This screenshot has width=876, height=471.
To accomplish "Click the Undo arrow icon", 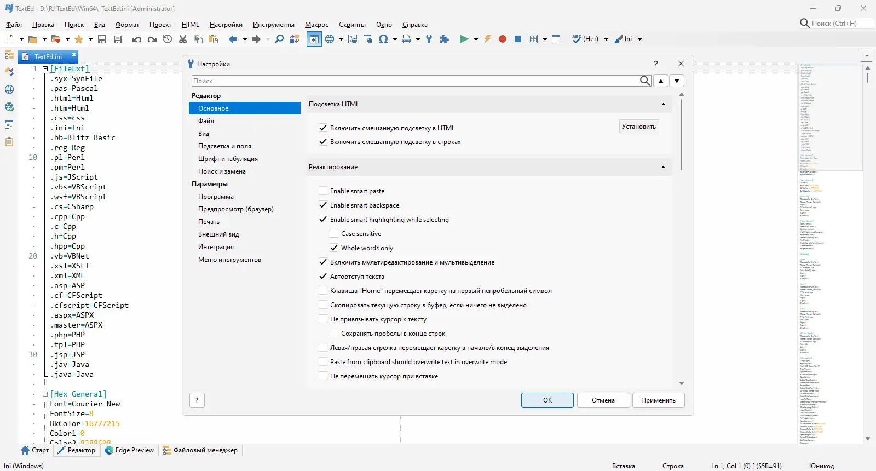I will (137, 39).
